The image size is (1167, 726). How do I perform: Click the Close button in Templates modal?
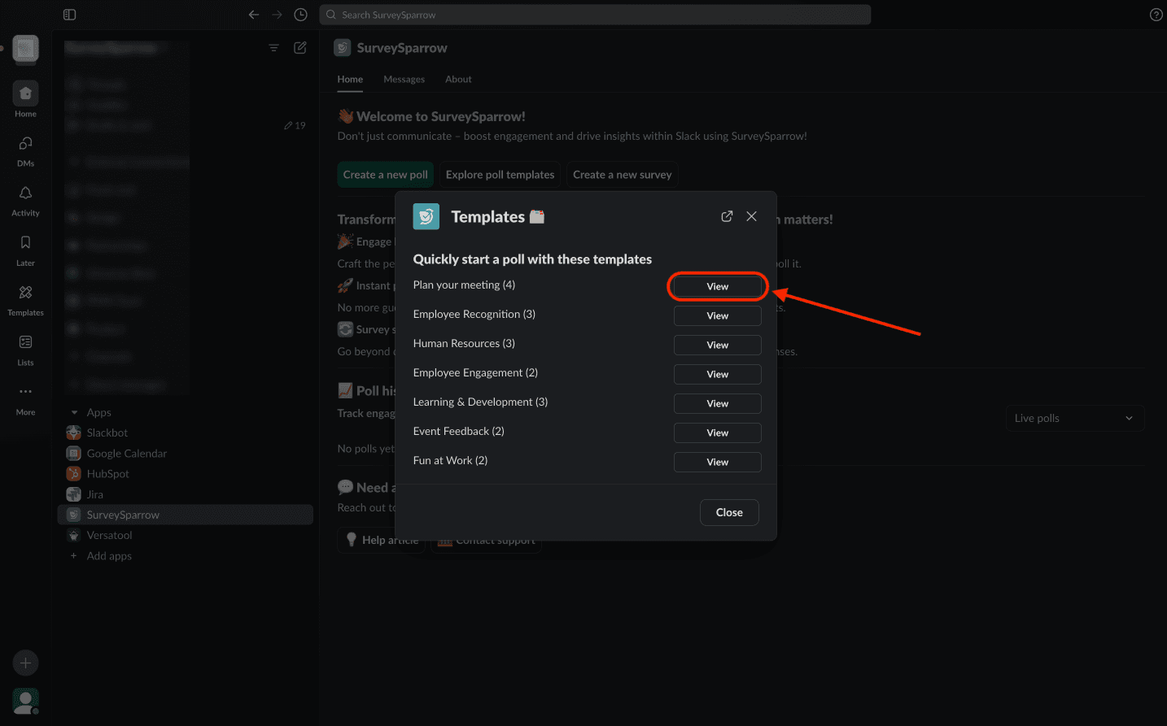[729, 513]
